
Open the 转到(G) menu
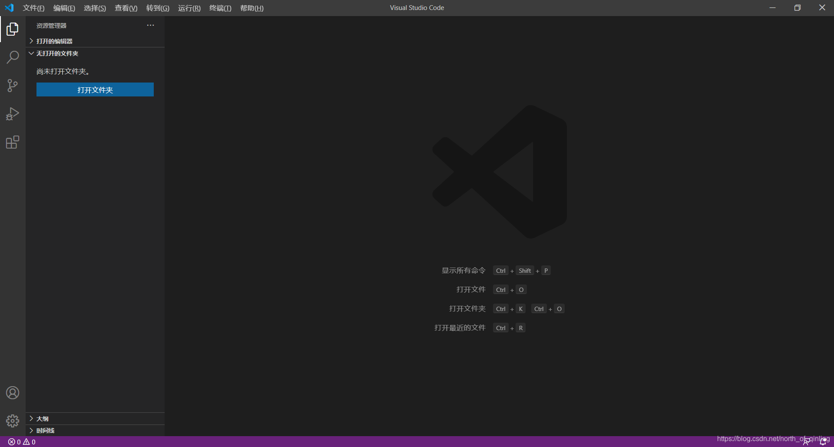tap(158, 8)
